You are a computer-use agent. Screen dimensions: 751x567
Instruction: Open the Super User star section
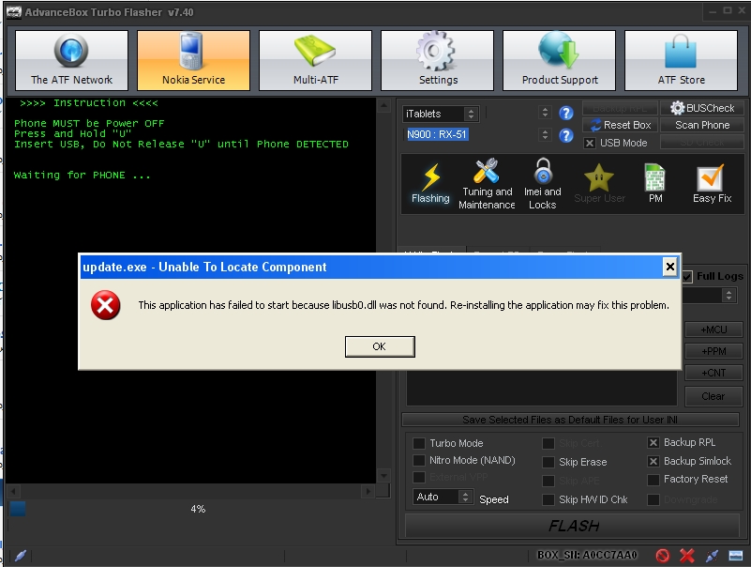coord(599,184)
